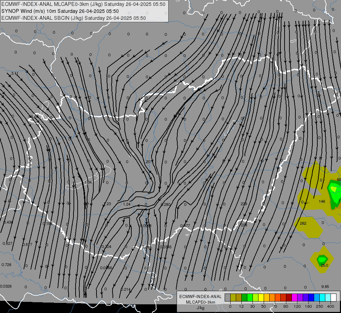Viewport: 341px width, 313px height.
Task: Click the map value '0.0326'
Action: click(6, 286)
